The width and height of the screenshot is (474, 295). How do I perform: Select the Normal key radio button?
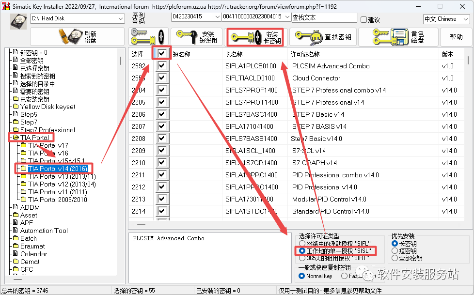tap(301, 276)
